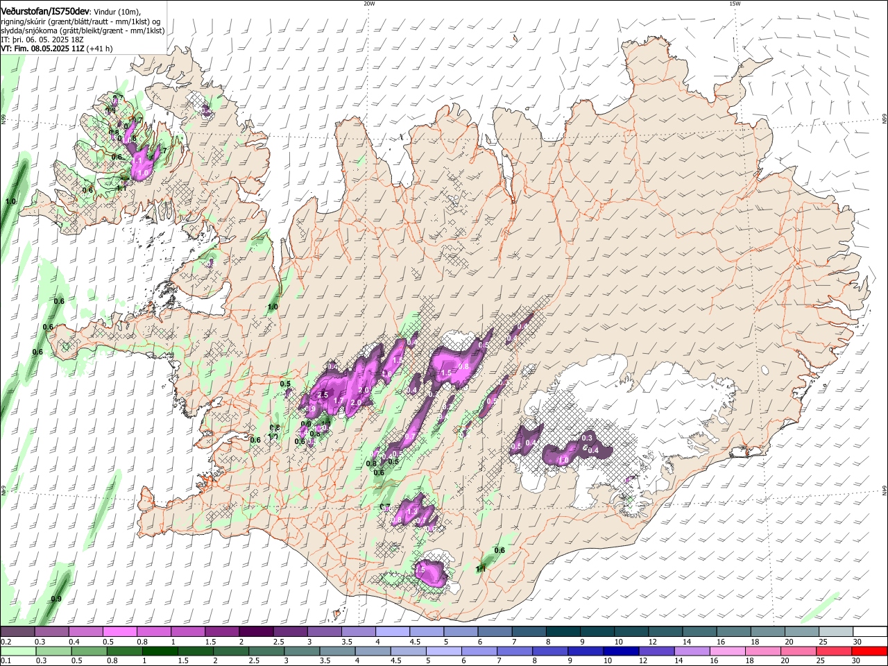Click the palest green 0.1–0.3 swatch, lower legend row
The height and width of the screenshot is (666, 888).
click(x=19, y=651)
